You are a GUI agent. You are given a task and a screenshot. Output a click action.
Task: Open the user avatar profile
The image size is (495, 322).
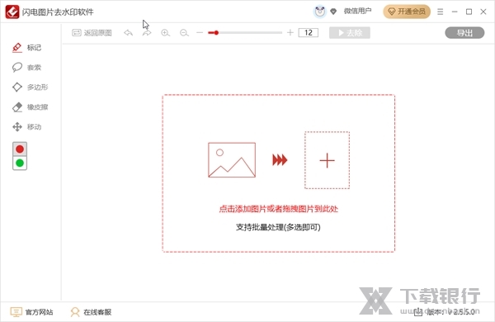320,12
